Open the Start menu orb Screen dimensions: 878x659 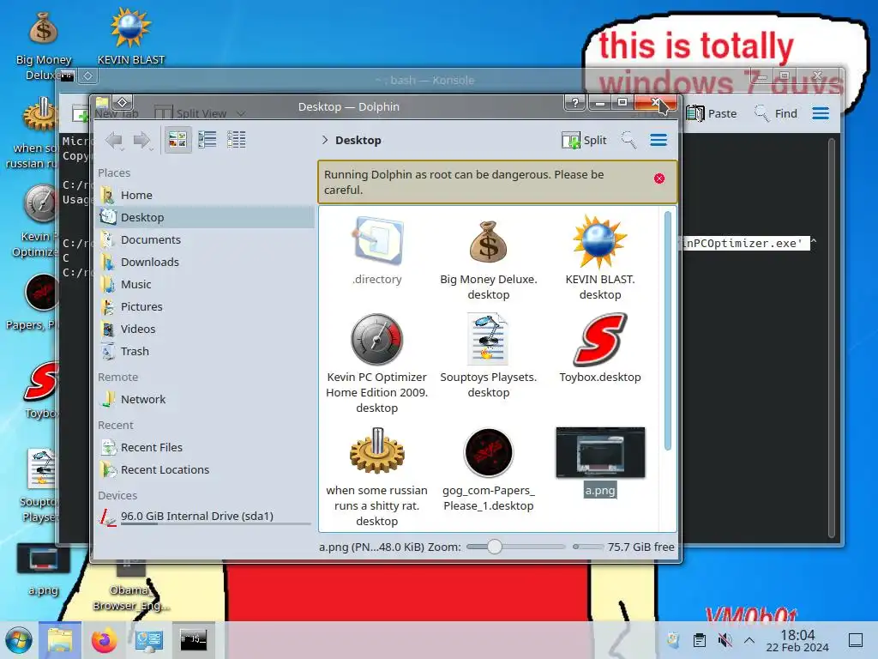(19, 640)
